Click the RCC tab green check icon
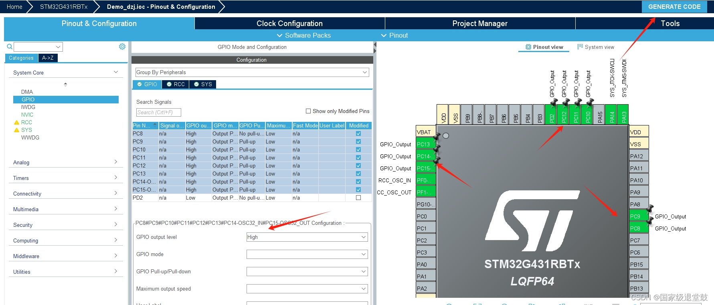 click(169, 84)
